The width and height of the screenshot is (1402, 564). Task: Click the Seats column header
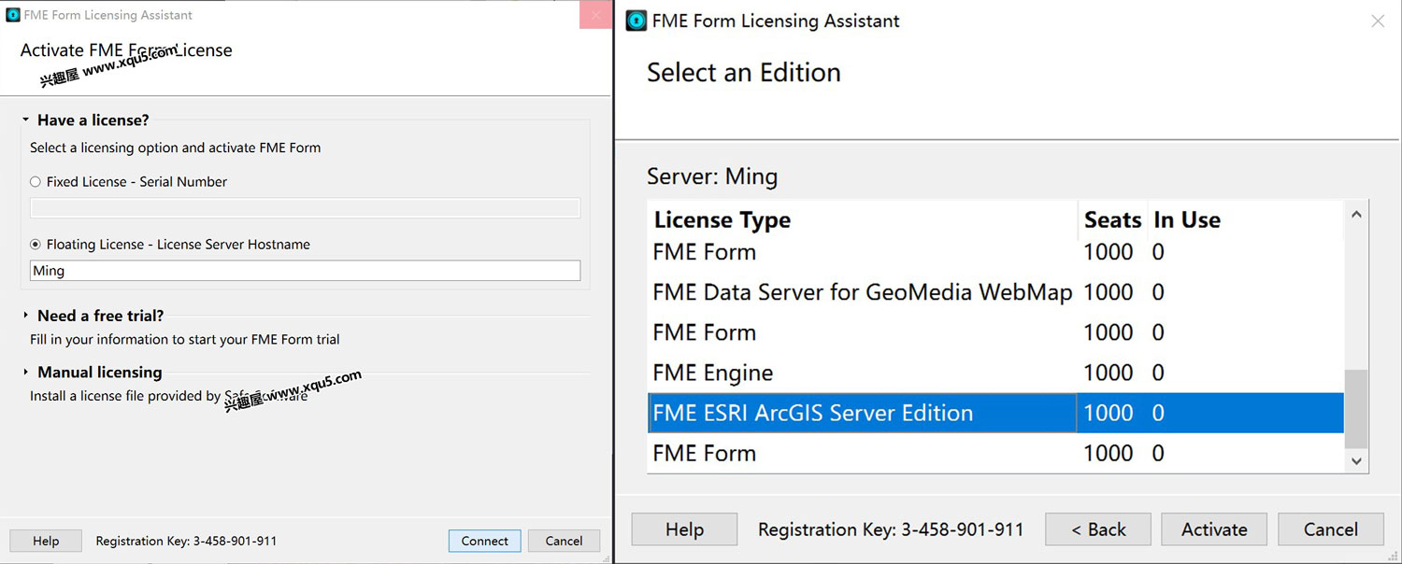(1112, 220)
